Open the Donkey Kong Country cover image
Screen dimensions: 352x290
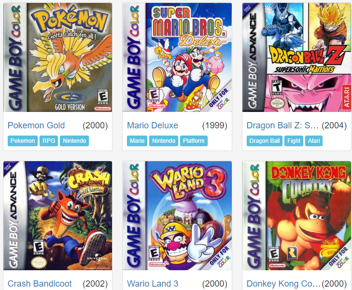pyautogui.click(x=296, y=216)
